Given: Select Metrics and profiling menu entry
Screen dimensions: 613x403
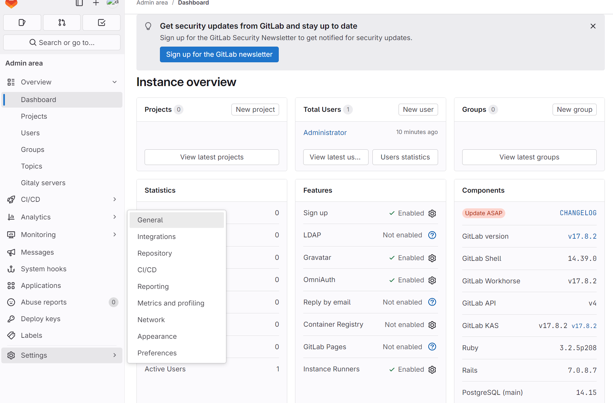Looking at the screenshot, I should 177,303.
